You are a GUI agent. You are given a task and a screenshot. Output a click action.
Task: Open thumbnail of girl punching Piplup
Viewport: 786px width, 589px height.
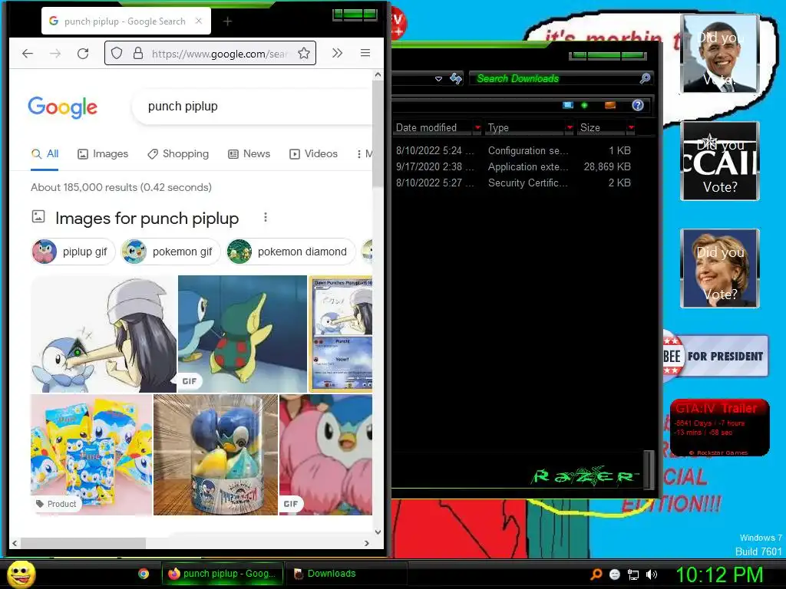coord(104,334)
